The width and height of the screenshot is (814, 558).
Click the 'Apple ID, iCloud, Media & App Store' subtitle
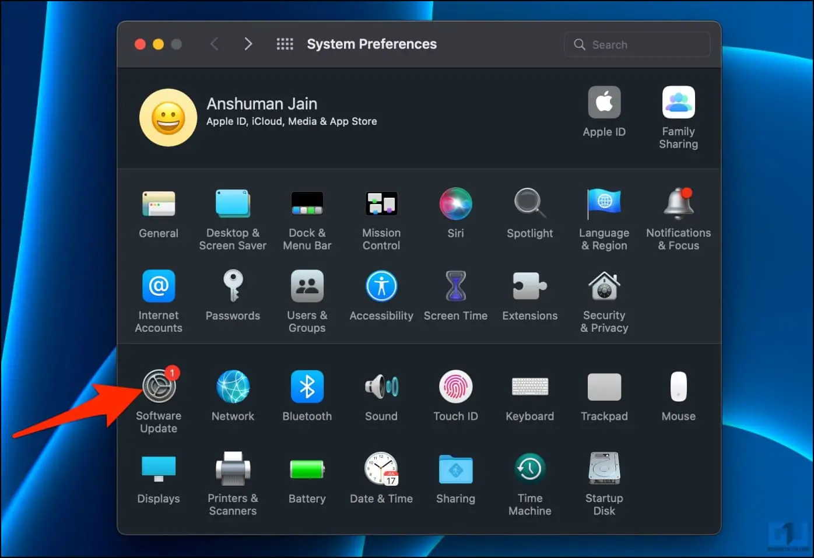click(x=292, y=121)
